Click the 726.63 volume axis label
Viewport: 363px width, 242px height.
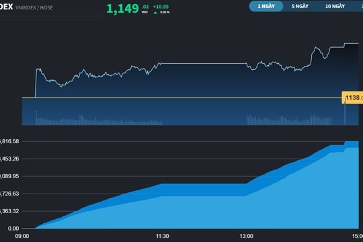(9, 194)
